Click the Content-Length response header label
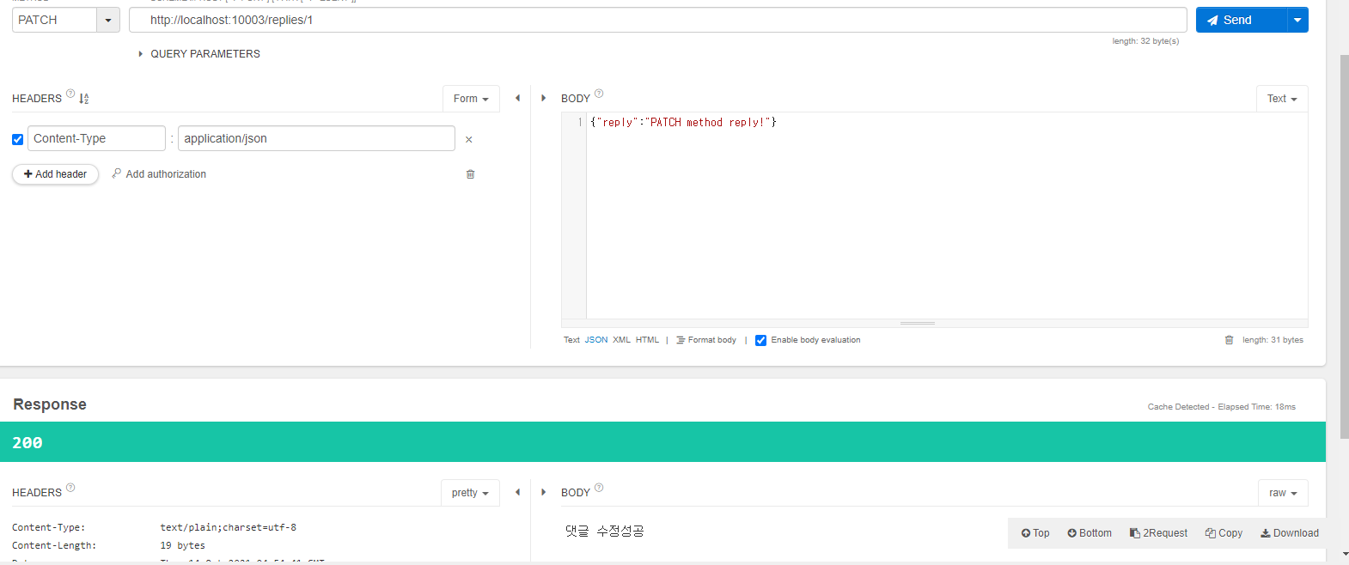 pyautogui.click(x=54, y=546)
